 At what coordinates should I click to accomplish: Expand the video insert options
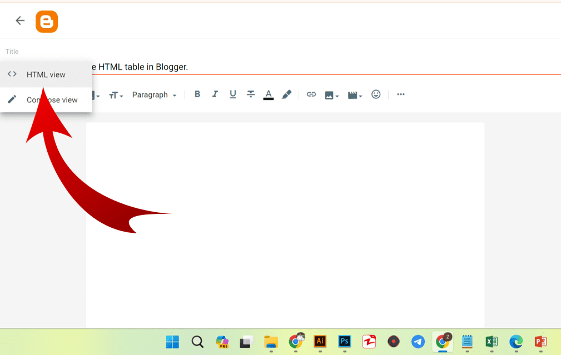359,96
